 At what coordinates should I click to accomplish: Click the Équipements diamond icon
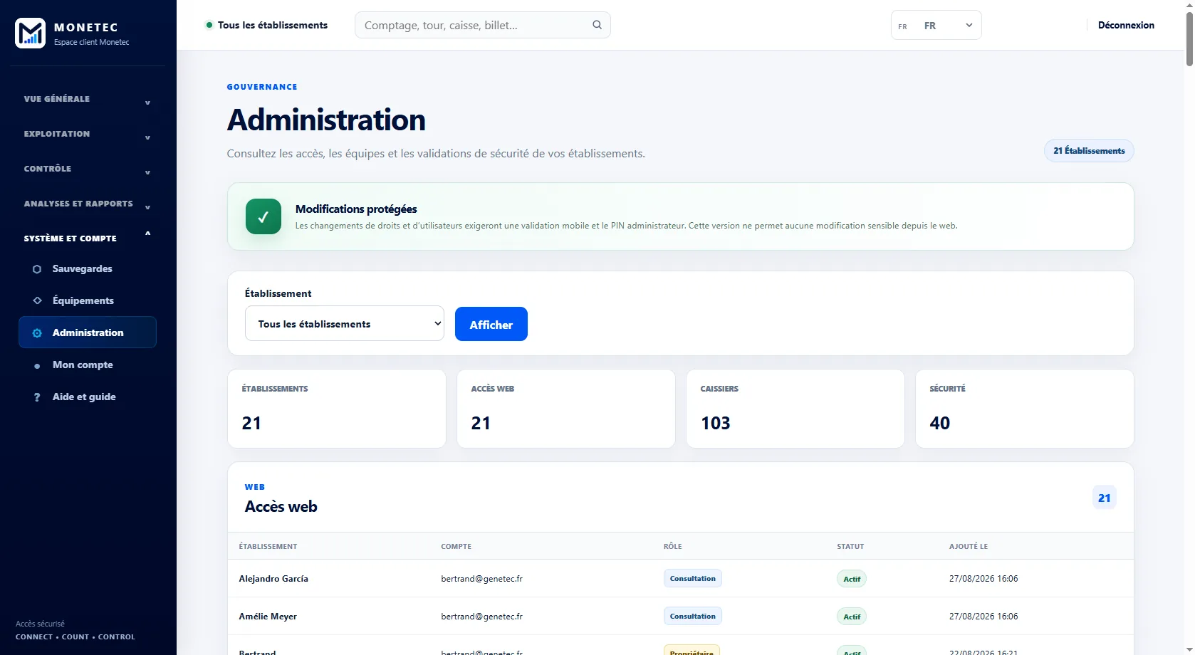[37, 300]
